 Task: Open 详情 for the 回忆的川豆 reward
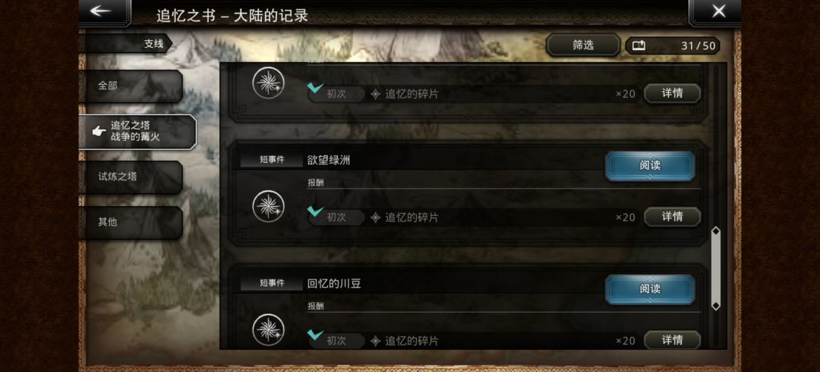tap(672, 340)
